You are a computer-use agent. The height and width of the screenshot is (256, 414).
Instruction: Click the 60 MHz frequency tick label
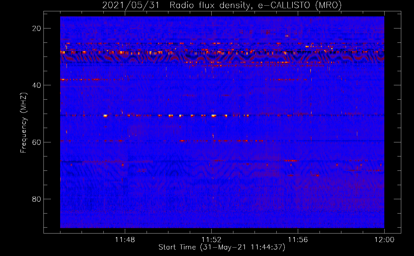point(37,142)
